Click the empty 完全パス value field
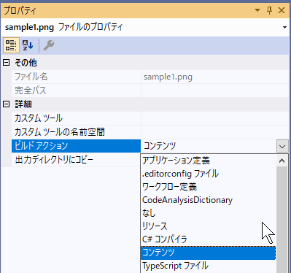Image resolution: width=291 pixels, height=273 pixels. point(215,91)
